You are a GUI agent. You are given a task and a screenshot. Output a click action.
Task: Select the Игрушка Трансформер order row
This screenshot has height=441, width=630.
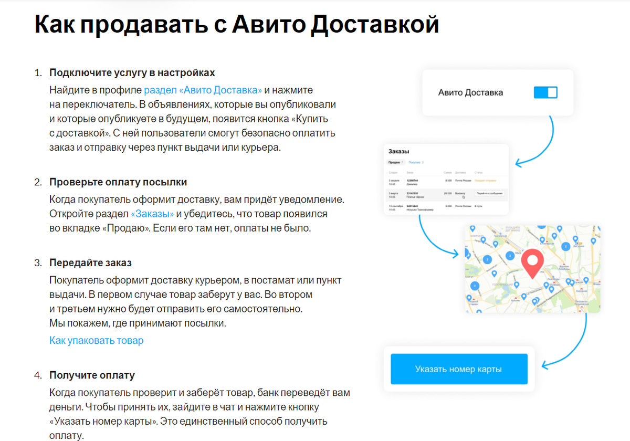447,208
